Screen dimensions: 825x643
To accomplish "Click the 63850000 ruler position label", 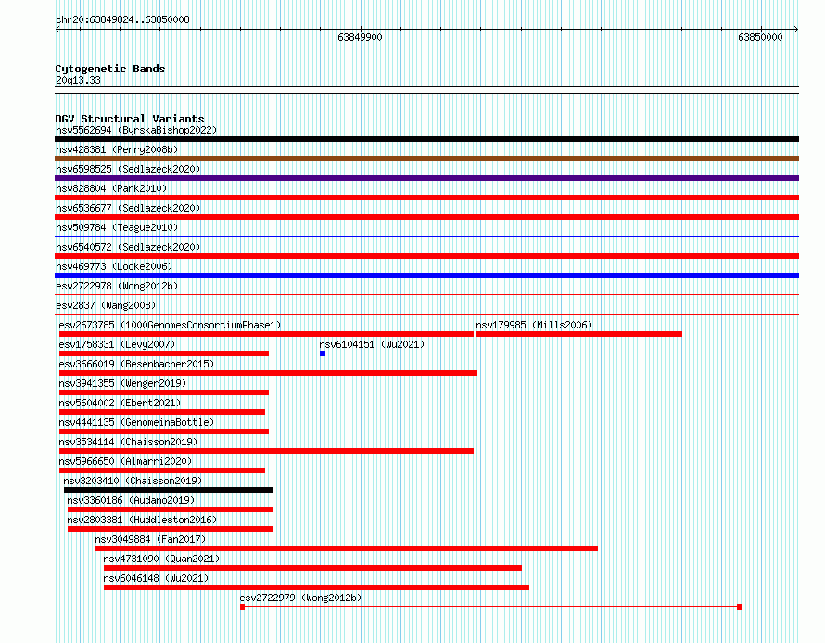I will tap(760, 37).
